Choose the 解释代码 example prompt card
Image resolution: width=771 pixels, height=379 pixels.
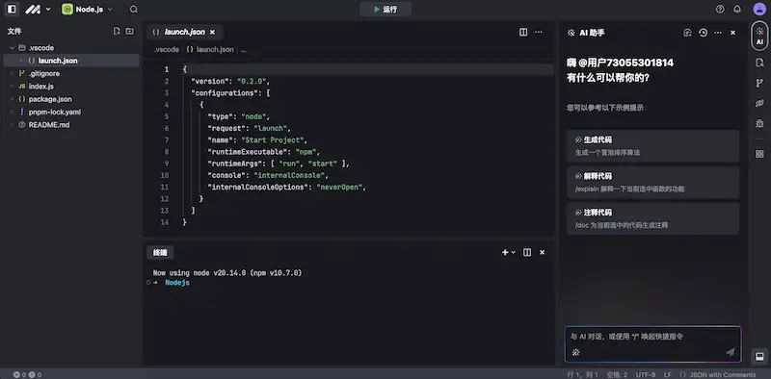pos(652,182)
